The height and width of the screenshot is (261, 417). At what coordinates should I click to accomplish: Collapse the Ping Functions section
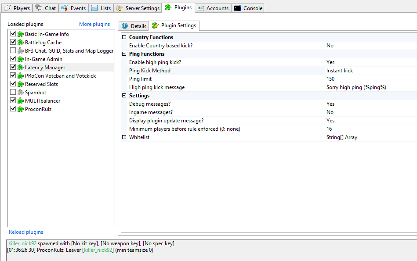[124, 54]
